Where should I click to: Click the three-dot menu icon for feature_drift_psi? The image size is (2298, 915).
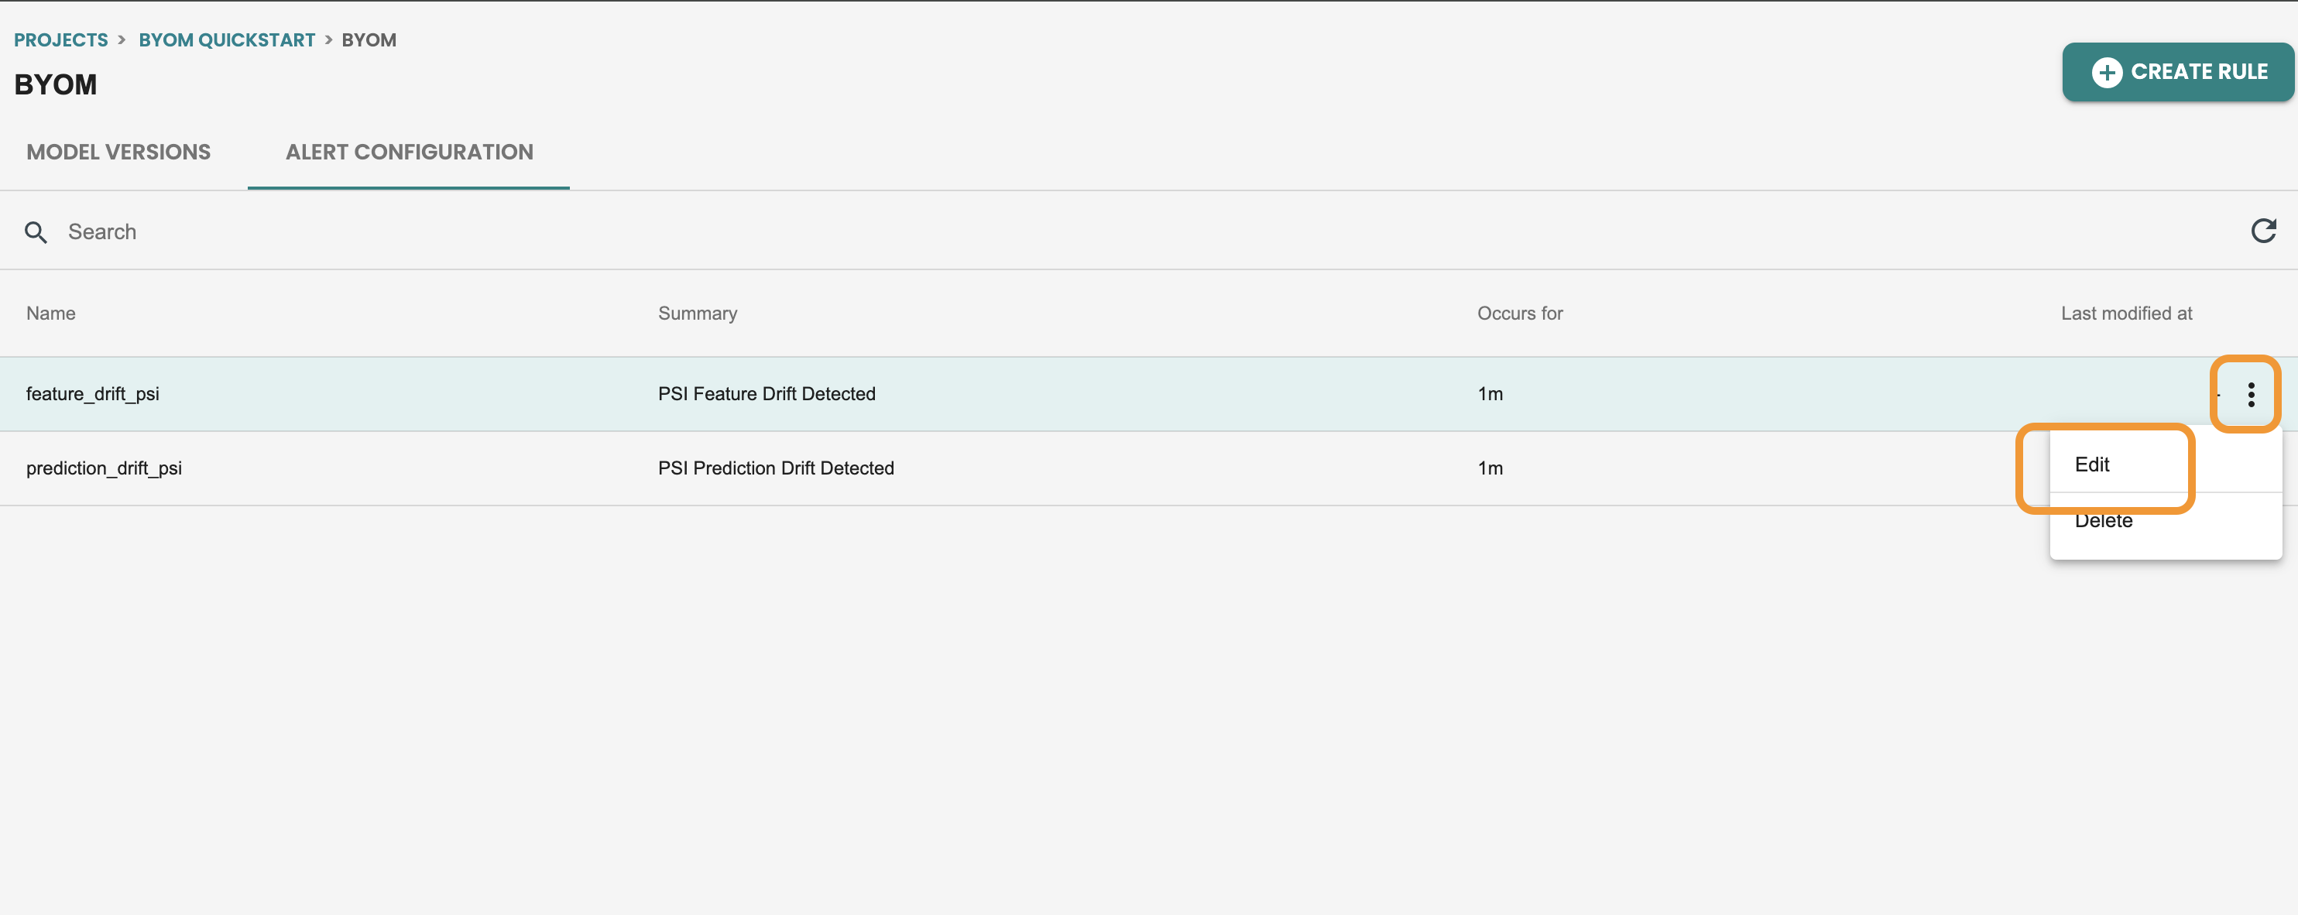(x=2251, y=393)
